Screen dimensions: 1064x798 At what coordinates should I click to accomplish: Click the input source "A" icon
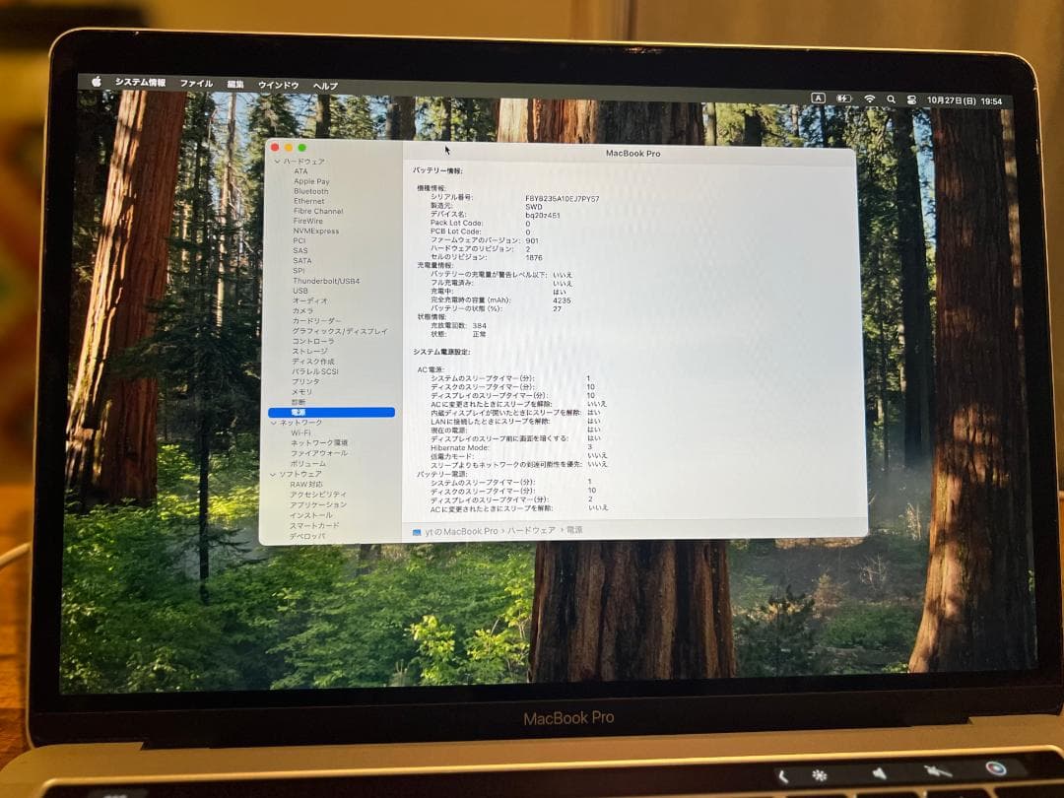click(x=820, y=99)
